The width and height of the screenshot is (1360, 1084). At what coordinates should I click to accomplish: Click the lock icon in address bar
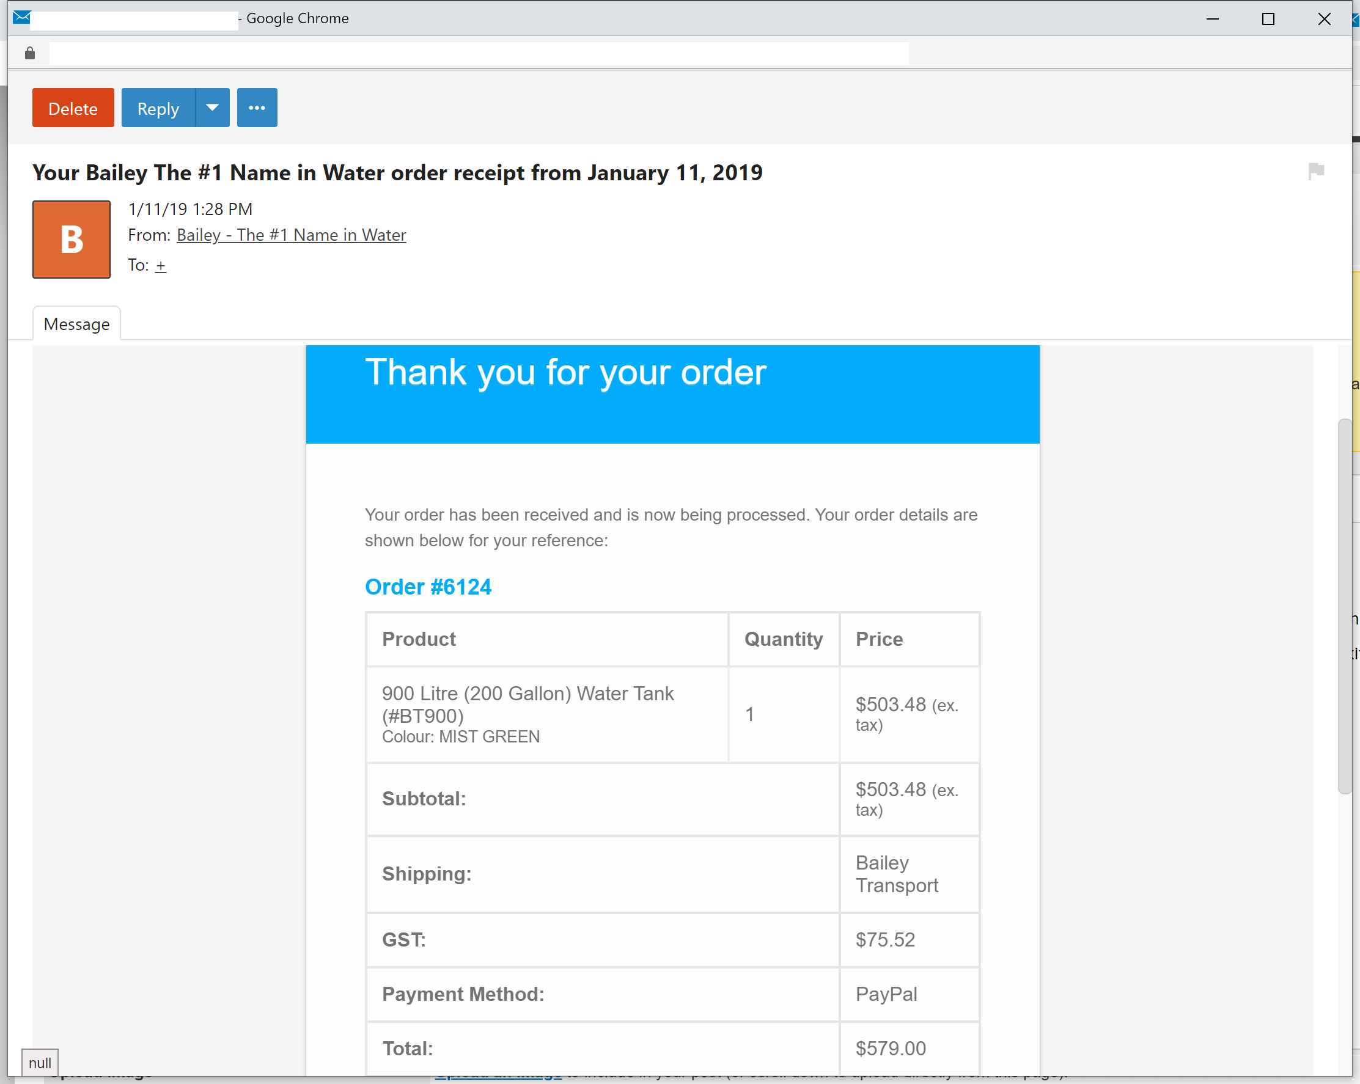click(30, 54)
